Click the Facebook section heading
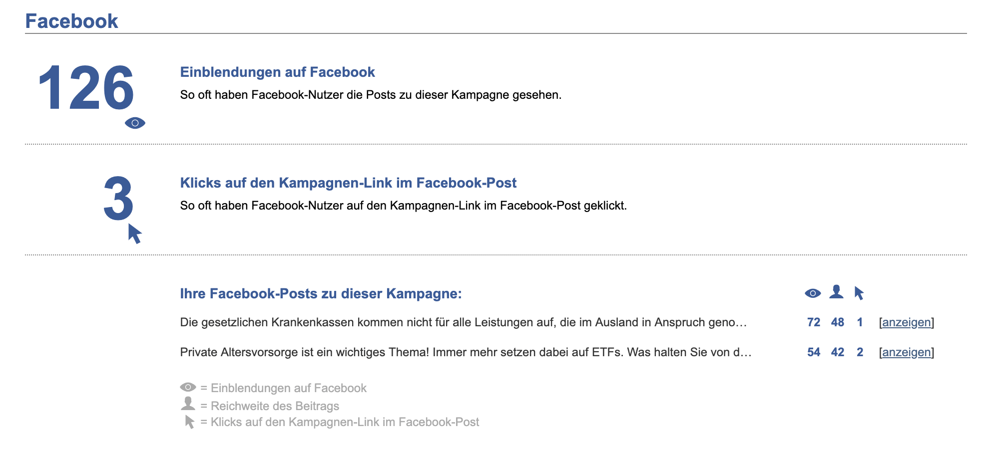Image resolution: width=990 pixels, height=451 pixels. pos(72,21)
